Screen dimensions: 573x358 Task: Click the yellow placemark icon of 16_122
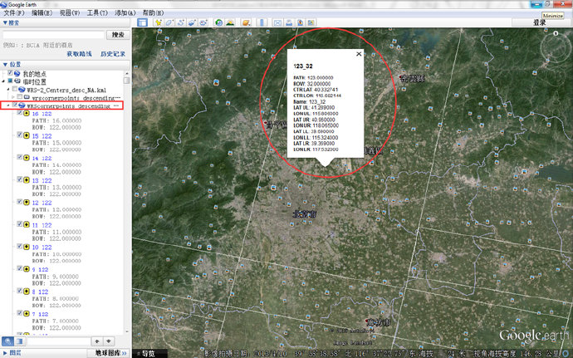(x=27, y=113)
